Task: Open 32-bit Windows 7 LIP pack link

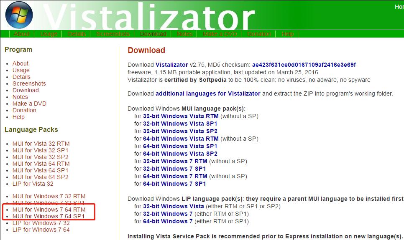Action: [168, 214]
